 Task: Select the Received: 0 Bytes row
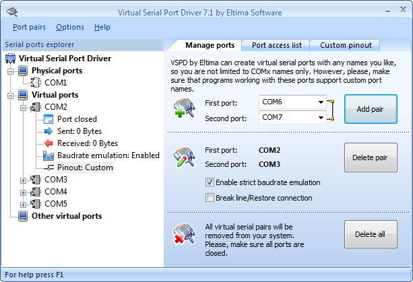click(x=88, y=143)
